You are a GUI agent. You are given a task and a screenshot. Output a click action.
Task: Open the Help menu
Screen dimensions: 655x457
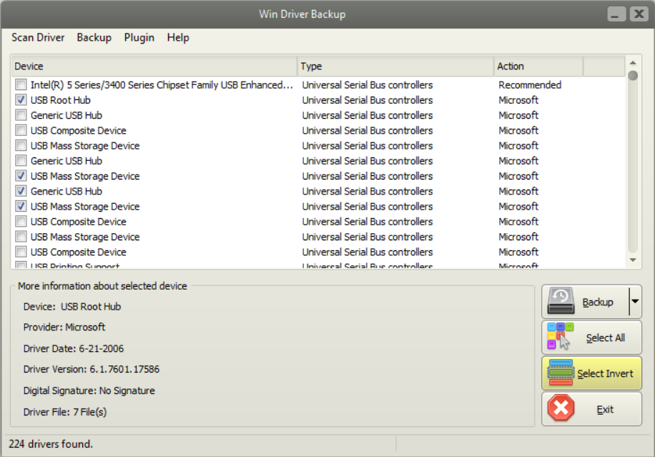(178, 38)
